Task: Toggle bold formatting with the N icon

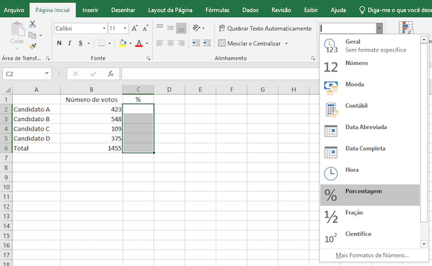Action: pyautogui.click(x=59, y=43)
